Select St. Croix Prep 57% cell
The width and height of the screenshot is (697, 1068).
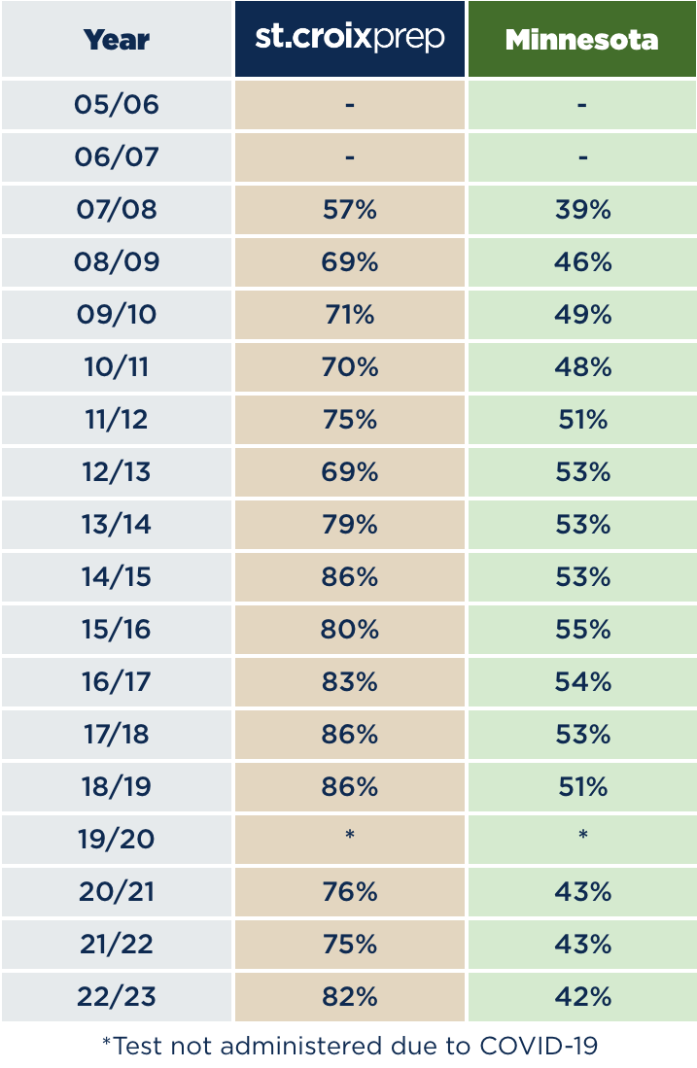click(350, 210)
